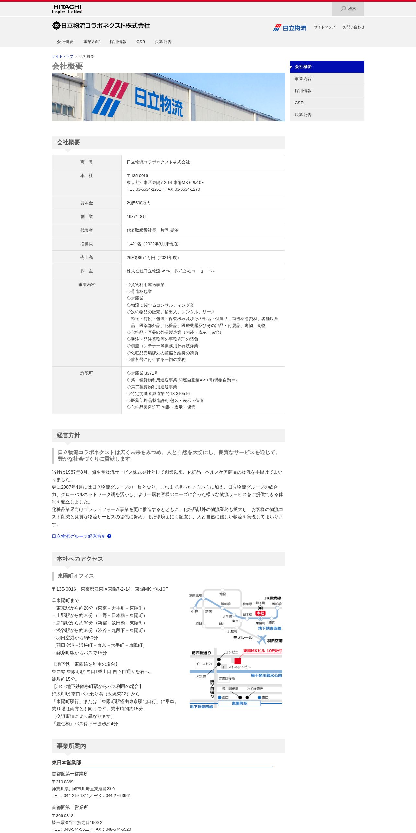Click the 特定労働者派遣業:特13-310516 line
The height and width of the screenshot is (833, 416).
click(158, 394)
